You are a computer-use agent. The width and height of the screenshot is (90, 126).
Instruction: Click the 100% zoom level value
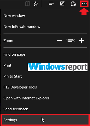click(x=70, y=41)
